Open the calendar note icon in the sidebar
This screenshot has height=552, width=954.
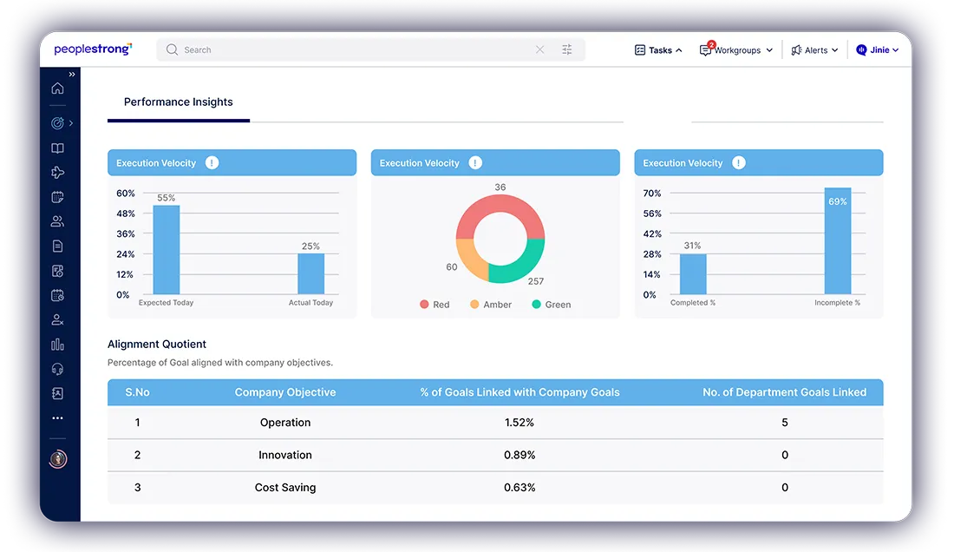57,196
